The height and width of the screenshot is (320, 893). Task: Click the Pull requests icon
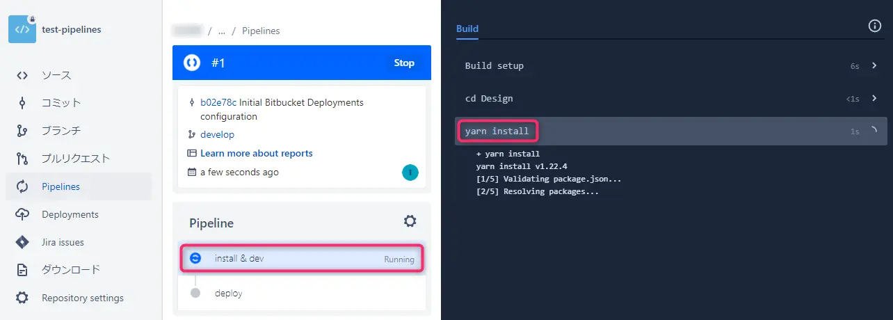(22, 159)
